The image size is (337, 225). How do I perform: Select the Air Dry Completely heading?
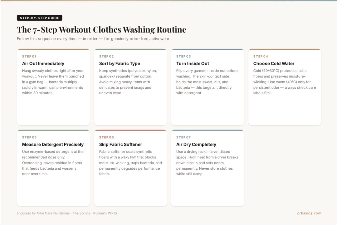tap(196, 144)
